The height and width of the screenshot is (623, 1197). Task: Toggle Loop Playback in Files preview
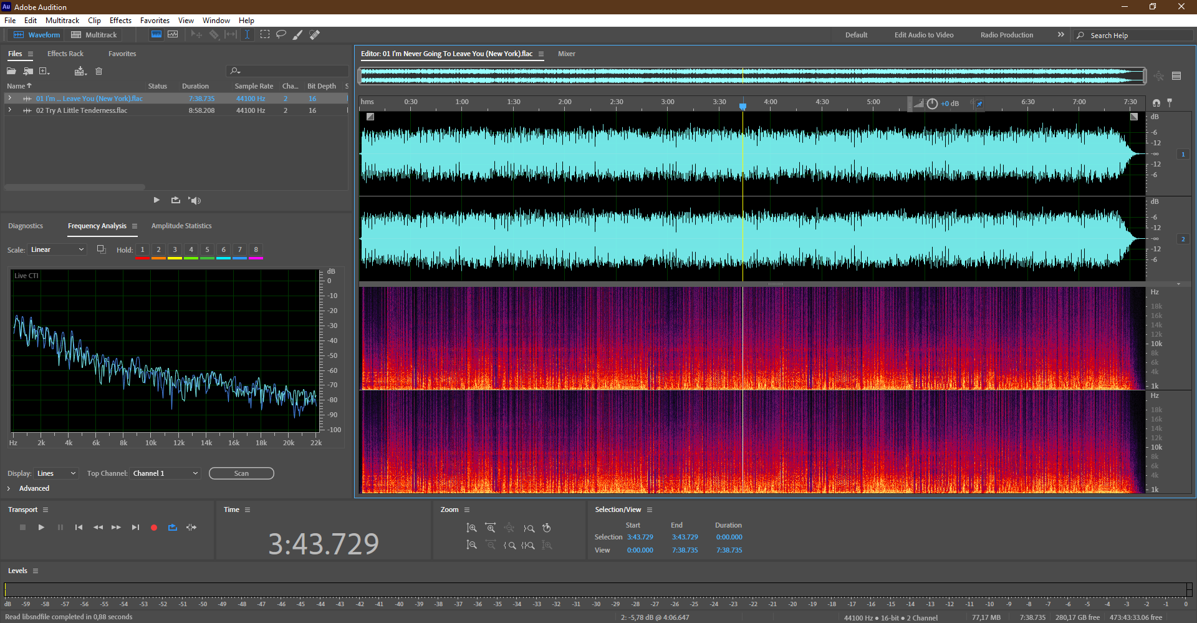click(176, 200)
